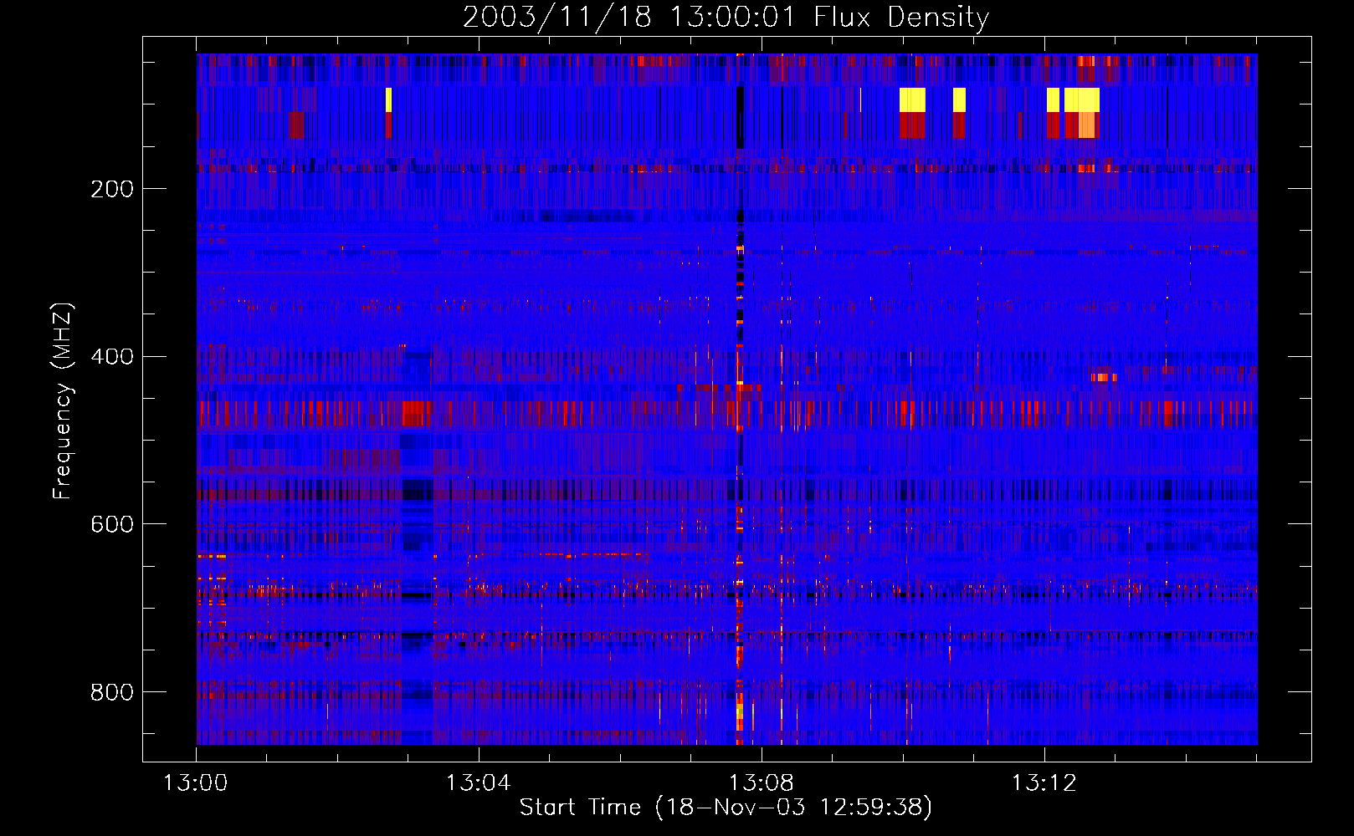Click the plot title "2003/11/18 13:00:01 Flux Density"

click(x=726, y=17)
